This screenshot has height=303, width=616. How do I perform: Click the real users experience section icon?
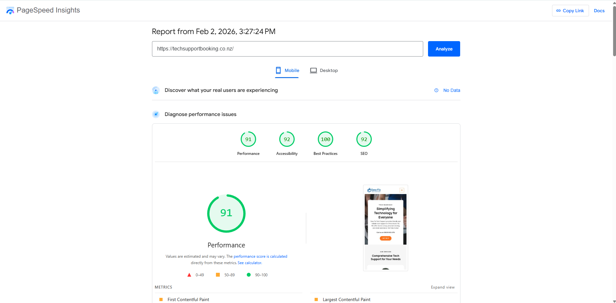[156, 91]
